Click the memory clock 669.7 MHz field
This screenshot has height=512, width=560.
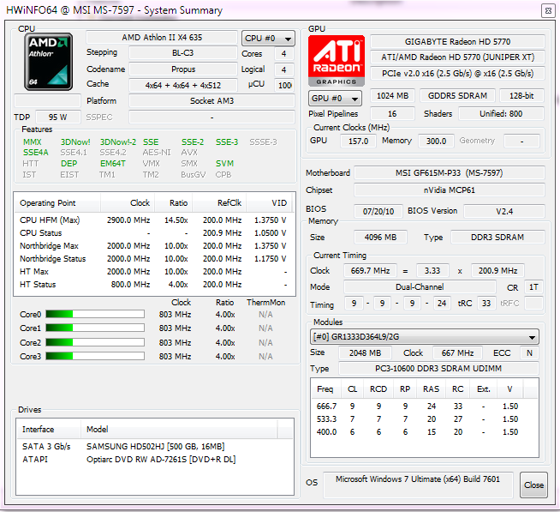[x=370, y=271]
